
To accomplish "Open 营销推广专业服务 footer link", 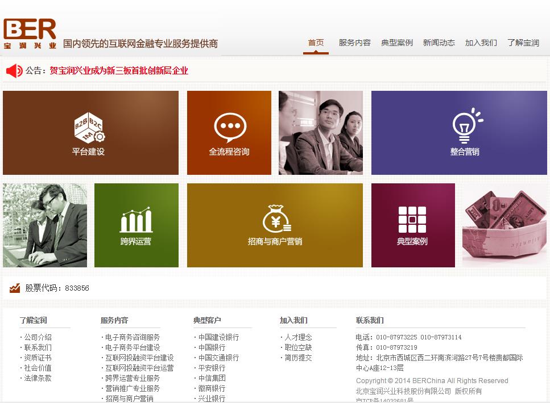I will coord(133,388).
